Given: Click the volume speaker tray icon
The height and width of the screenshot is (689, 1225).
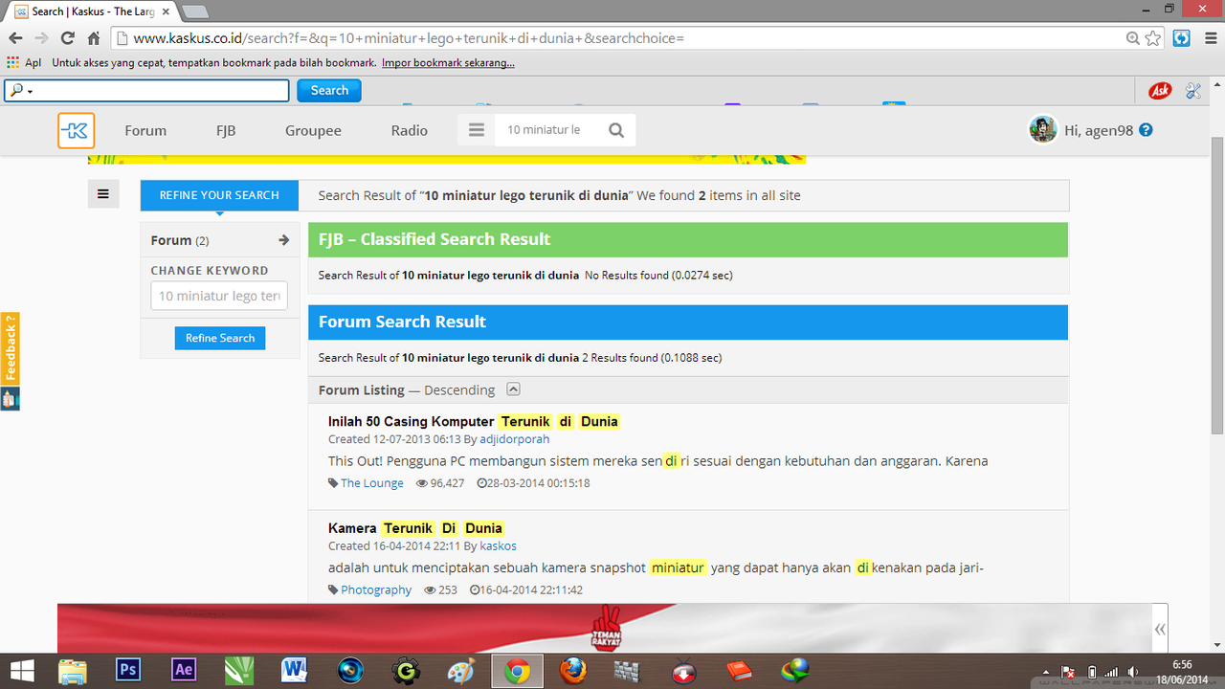Looking at the screenshot, I should 1133,672.
